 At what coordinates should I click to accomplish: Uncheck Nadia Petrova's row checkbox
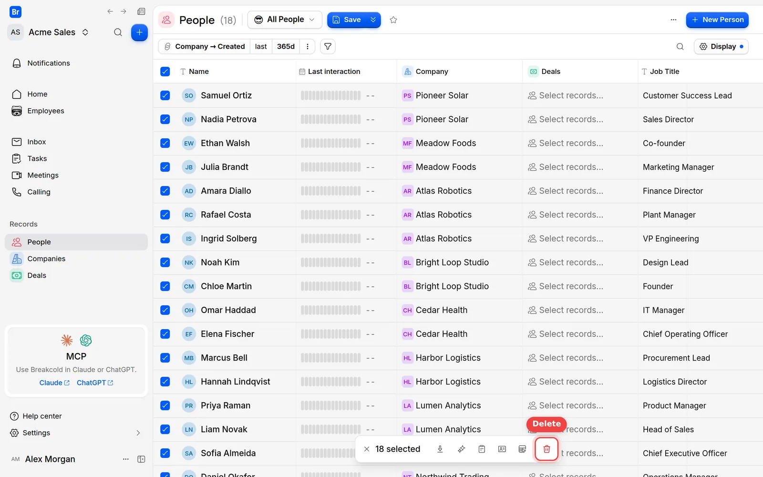[165, 119]
